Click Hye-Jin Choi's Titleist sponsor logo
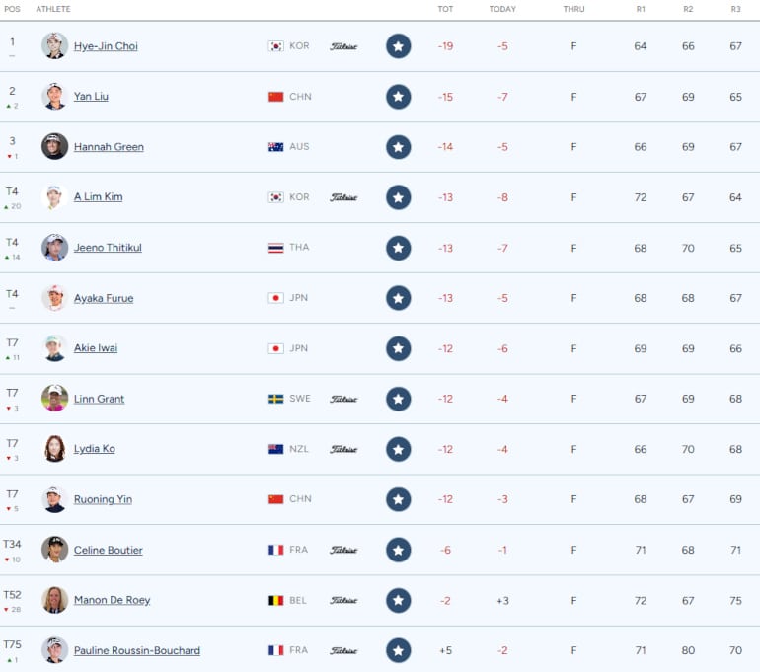Screen dimensions: 760x672 pyautogui.click(x=343, y=46)
